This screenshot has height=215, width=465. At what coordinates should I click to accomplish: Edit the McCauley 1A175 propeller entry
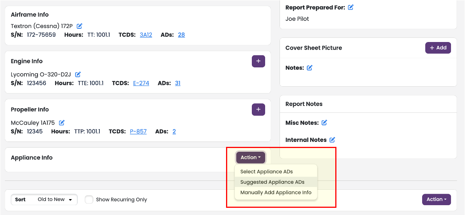[62, 123]
